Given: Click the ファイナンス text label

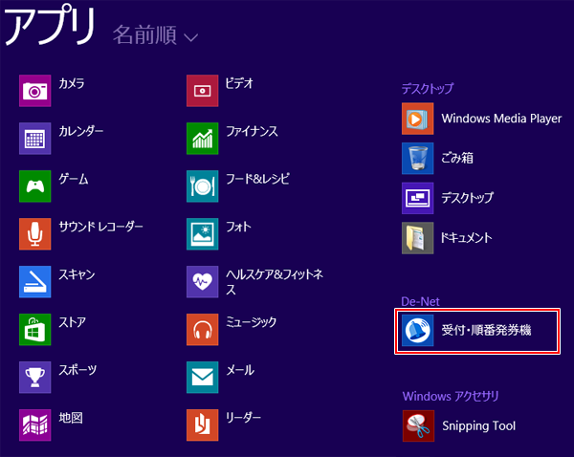Looking at the screenshot, I should (x=252, y=131).
